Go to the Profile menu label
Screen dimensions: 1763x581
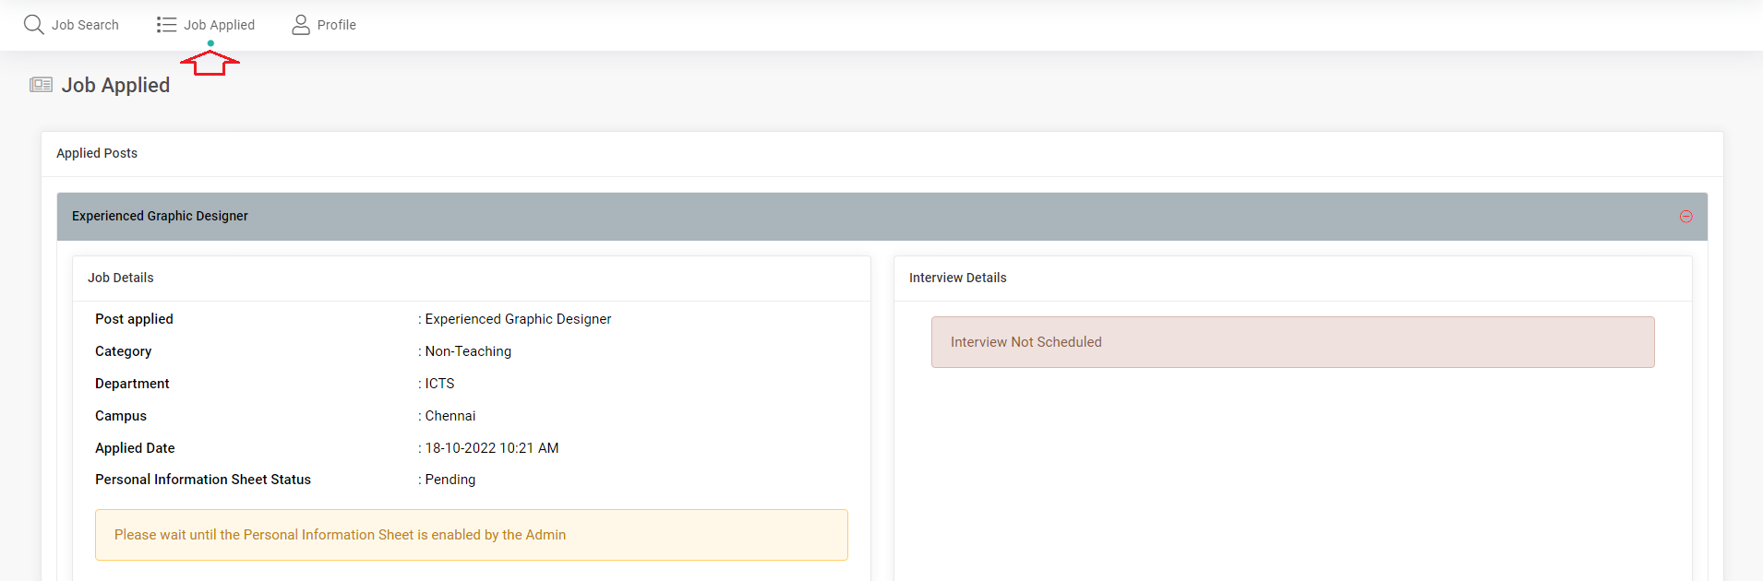(336, 25)
